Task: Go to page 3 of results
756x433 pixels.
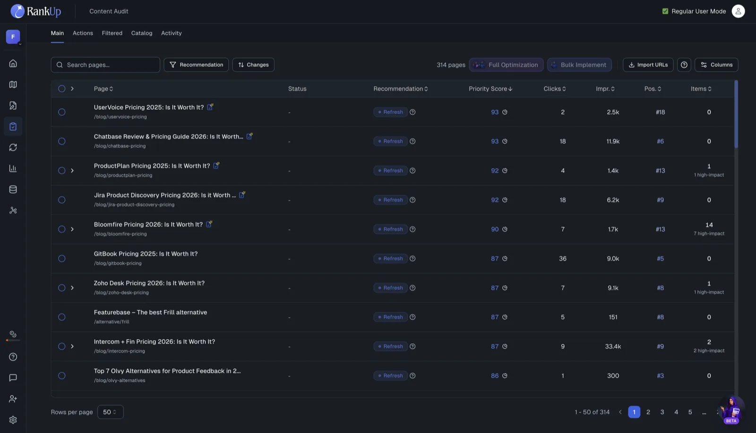Action: (x=662, y=412)
